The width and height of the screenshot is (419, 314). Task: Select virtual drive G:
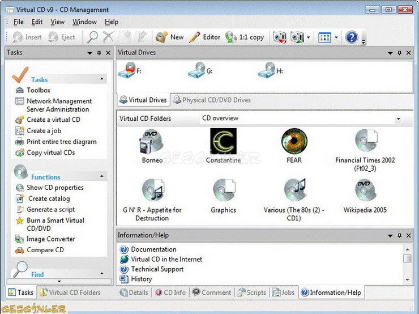pyautogui.click(x=200, y=71)
